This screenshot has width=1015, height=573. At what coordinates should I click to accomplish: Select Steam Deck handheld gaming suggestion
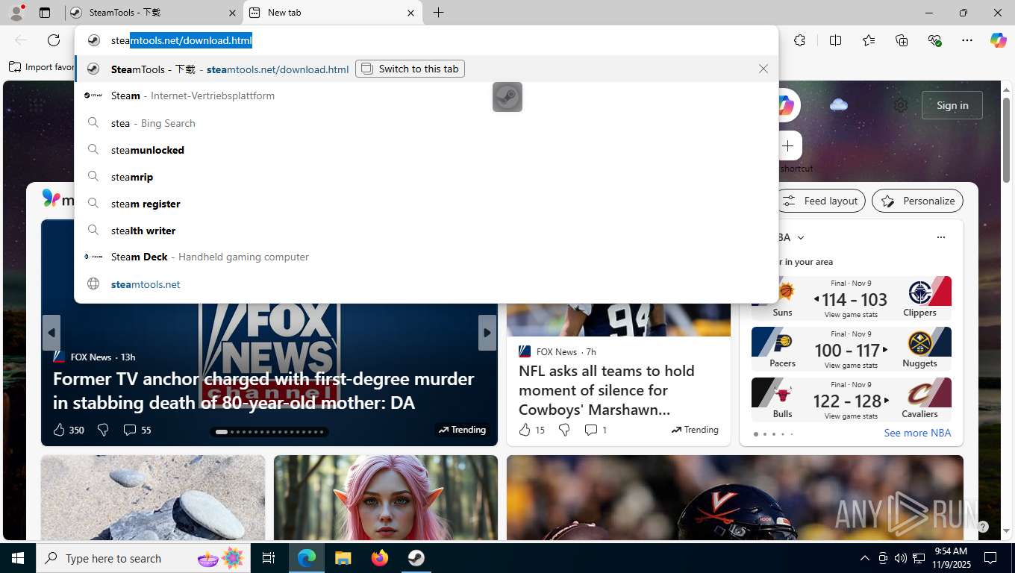tap(426, 257)
